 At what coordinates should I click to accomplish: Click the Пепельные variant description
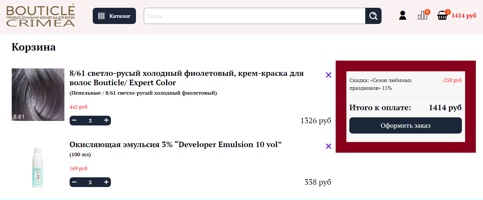coord(143,93)
